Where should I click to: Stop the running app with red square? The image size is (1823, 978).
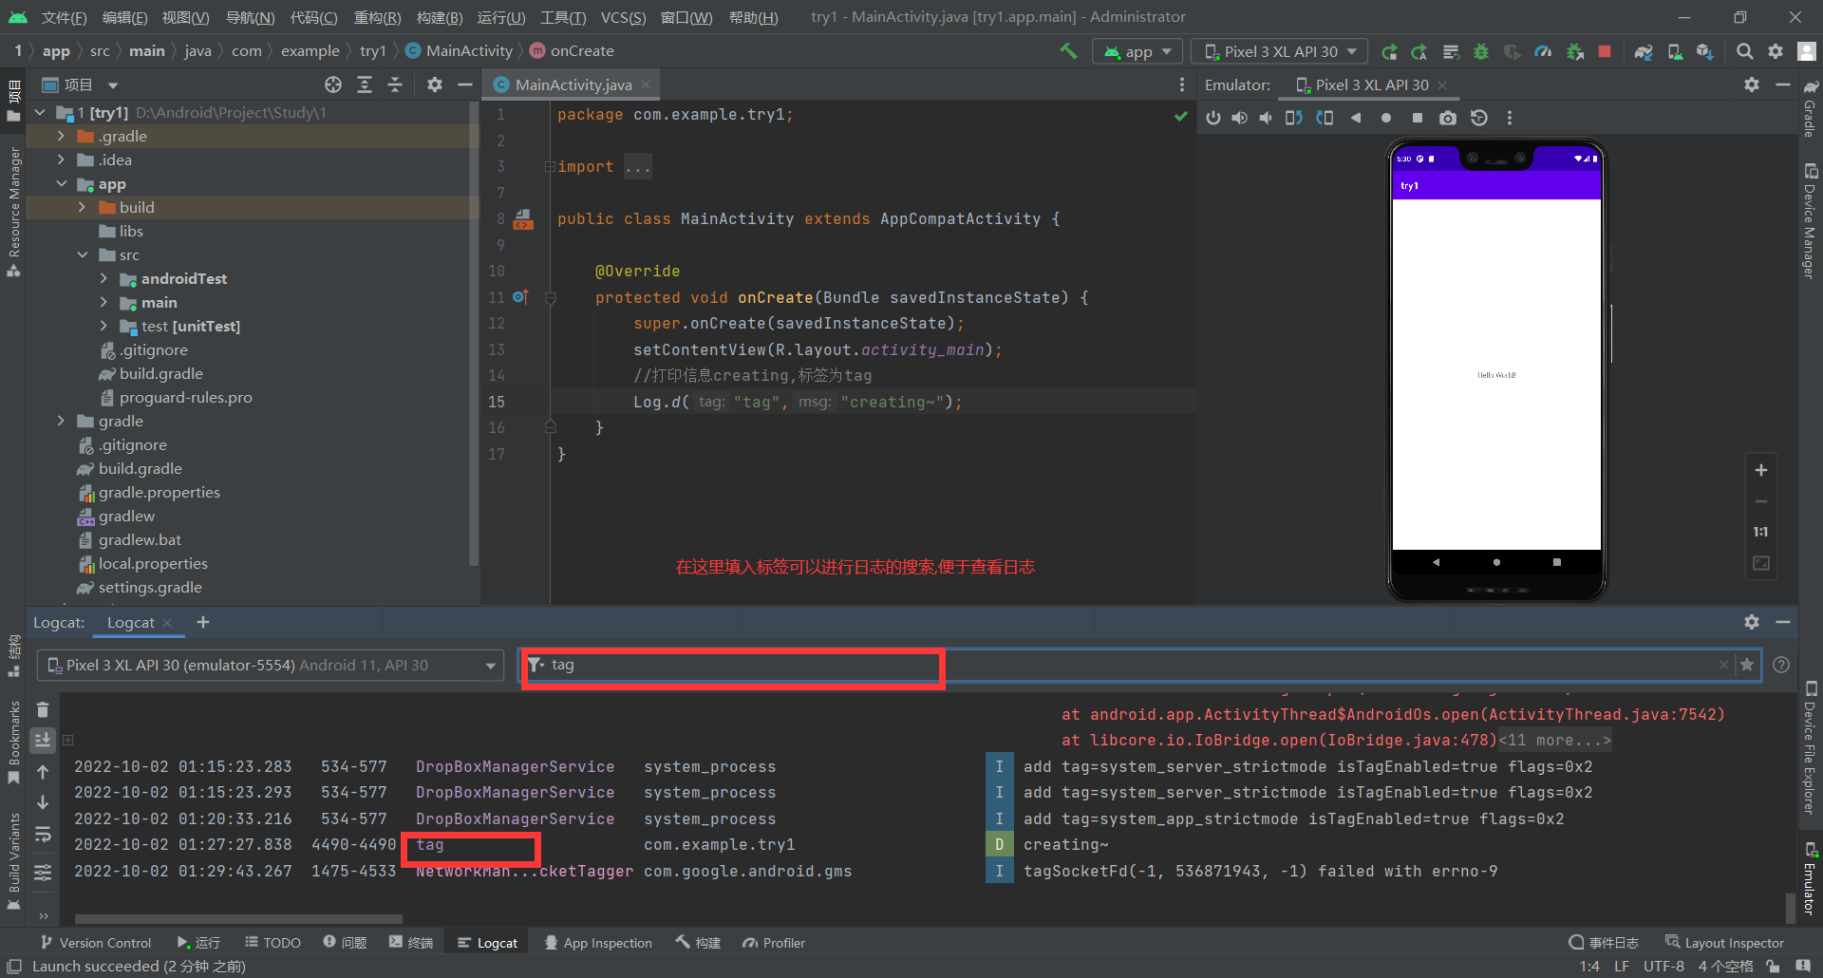click(x=1605, y=51)
